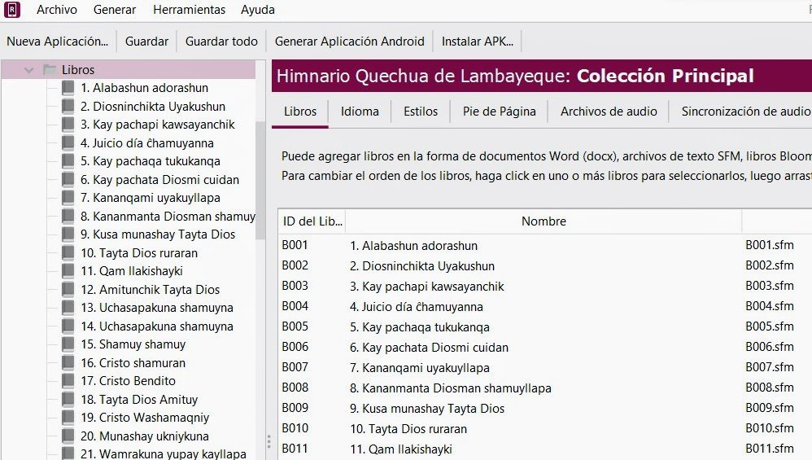Click book icon beside 13. Uchasapakuna shamuyna
Viewport: 812px width, 460px height.
[x=68, y=308]
